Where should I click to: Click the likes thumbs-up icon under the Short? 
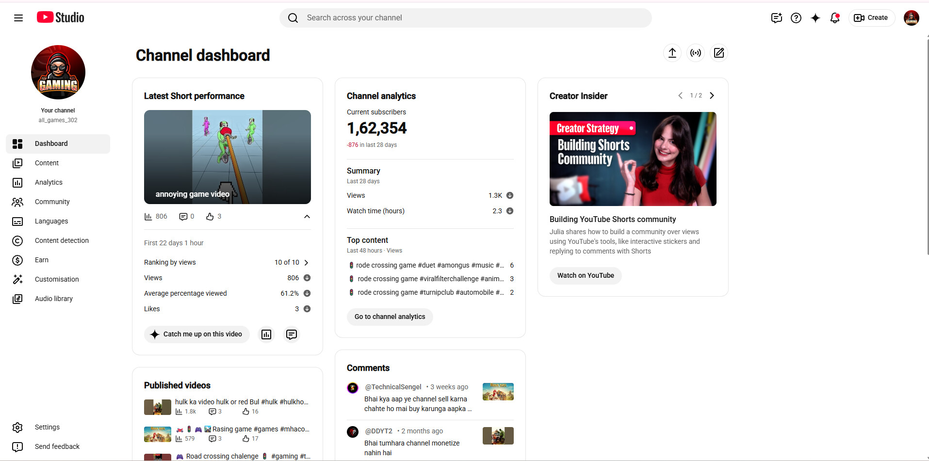(x=210, y=217)
